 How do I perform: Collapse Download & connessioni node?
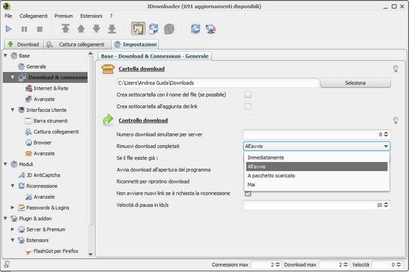pyautogui.click(x=12, y=77)
